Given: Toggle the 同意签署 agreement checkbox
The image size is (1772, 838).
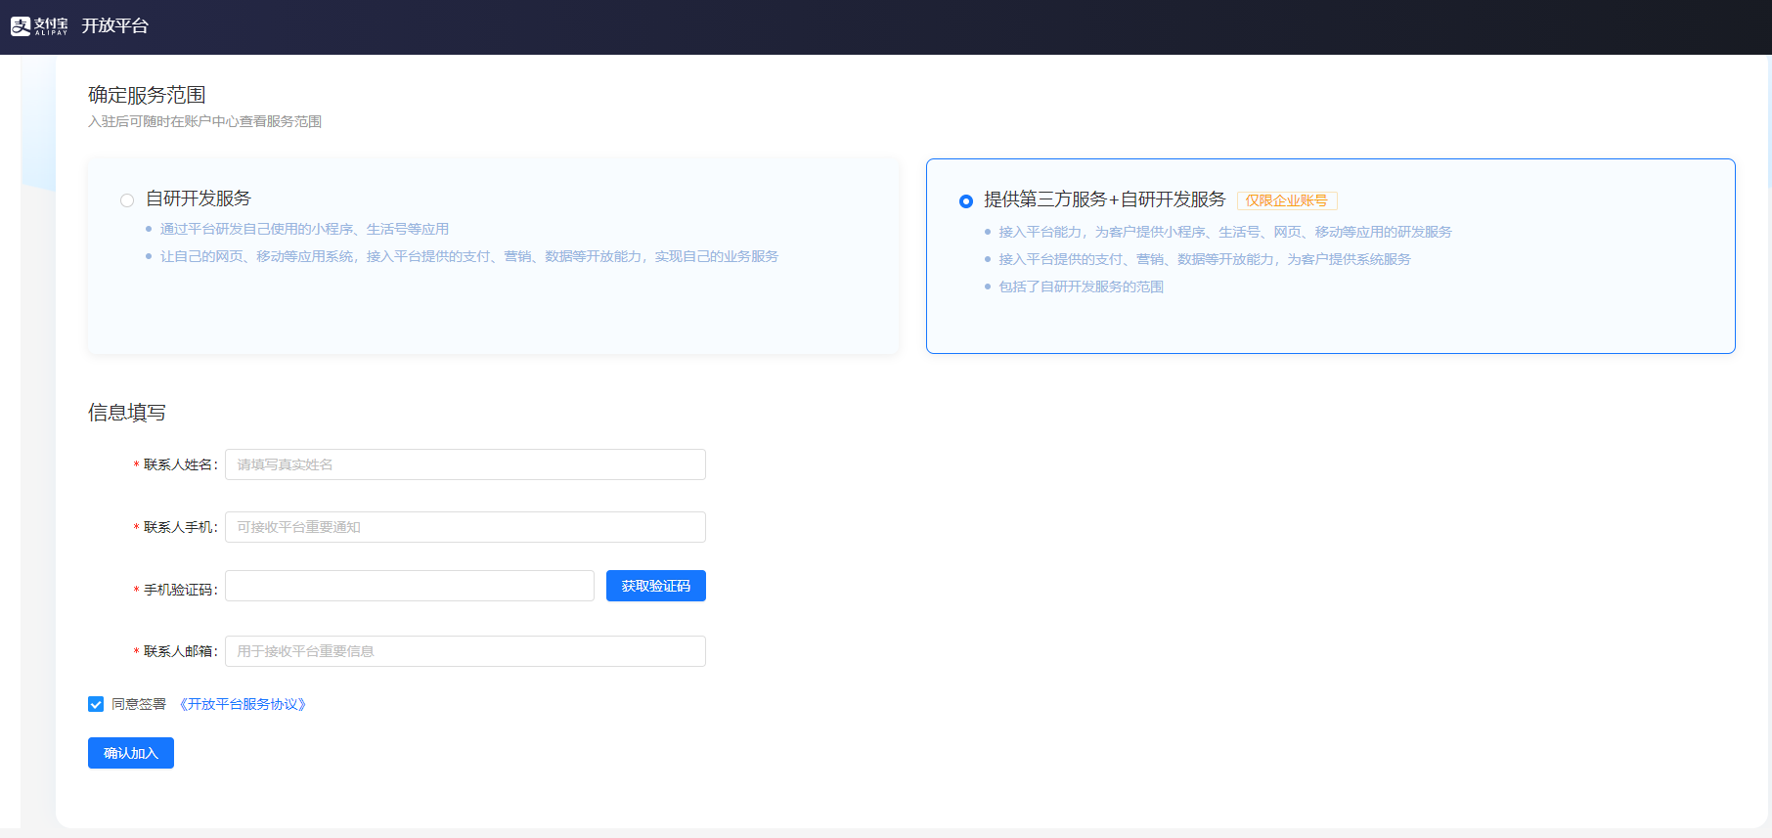Looking at the screenshot, I should click(x=96, y=704).
